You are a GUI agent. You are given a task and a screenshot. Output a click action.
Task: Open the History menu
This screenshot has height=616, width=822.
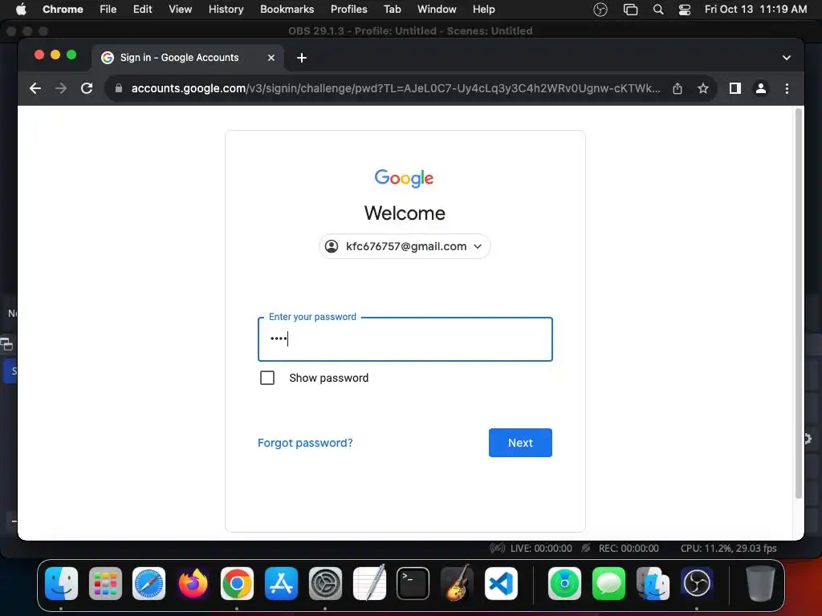pyautogui.click(x=226, y=9)
